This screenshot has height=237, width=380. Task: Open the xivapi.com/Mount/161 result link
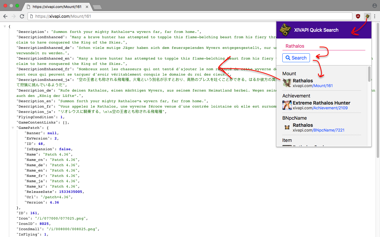[x=313, y=86]
